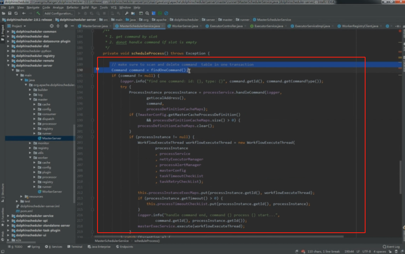This screenshot has height=254, width=405.
Task: Click the UTF-8 encoding status entry
Action: [x=366, y=251]
